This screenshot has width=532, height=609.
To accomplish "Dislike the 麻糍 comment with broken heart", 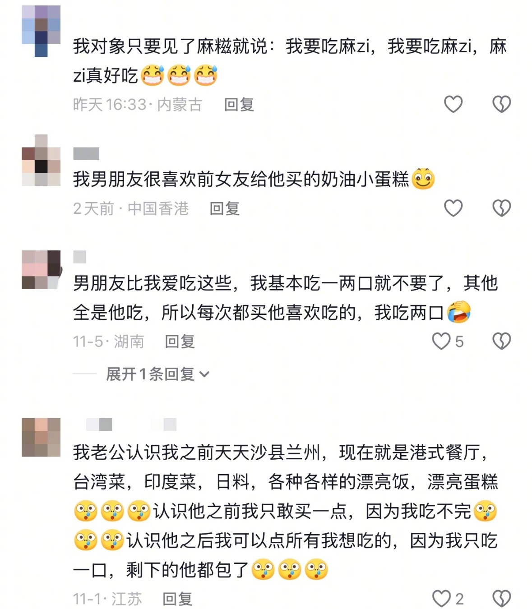I will click(501, 104).
